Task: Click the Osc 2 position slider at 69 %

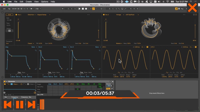Action: (x=195, y=25)
